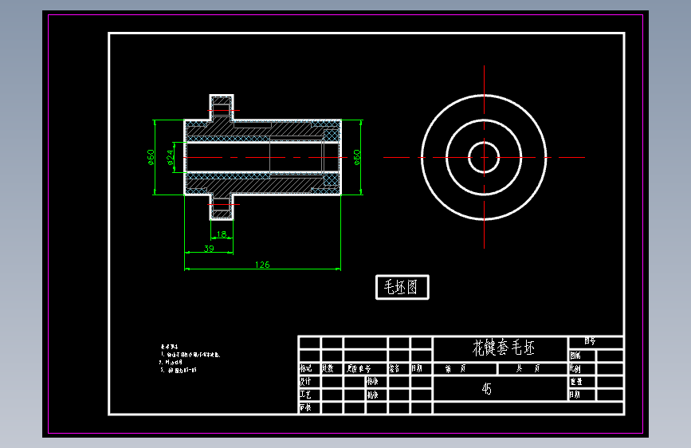This screenshot has height=448, width=691.
Task: Click the 标记 cell in the title block
Action: pos(310,368)
